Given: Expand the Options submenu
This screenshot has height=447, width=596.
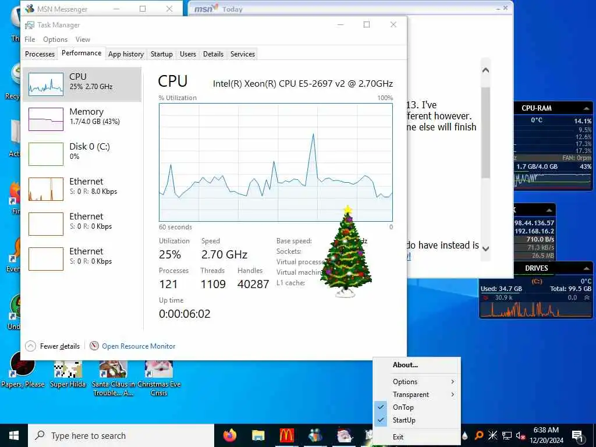Looking at the screenshot, I should 417,382.
